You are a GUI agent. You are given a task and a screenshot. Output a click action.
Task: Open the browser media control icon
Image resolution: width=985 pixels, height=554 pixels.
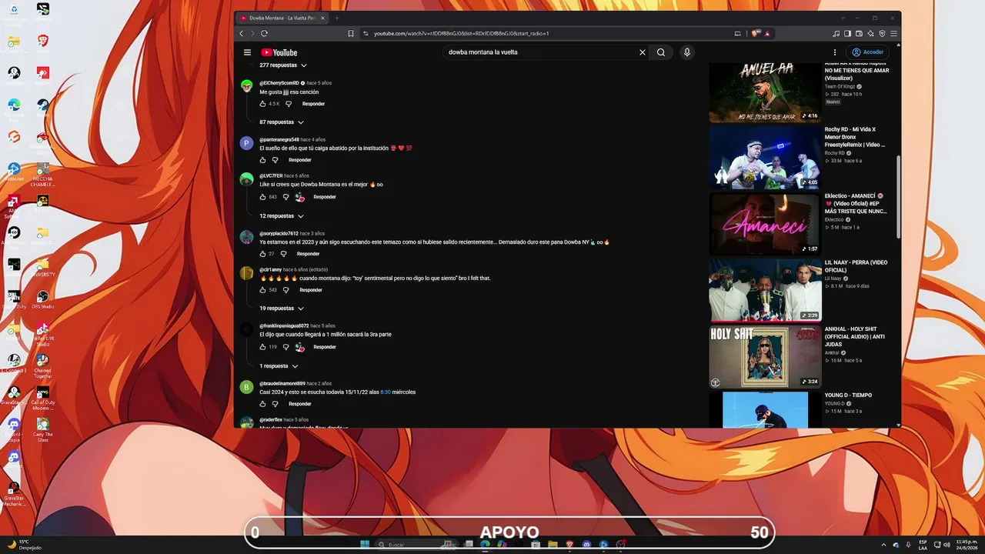point(836,33)
